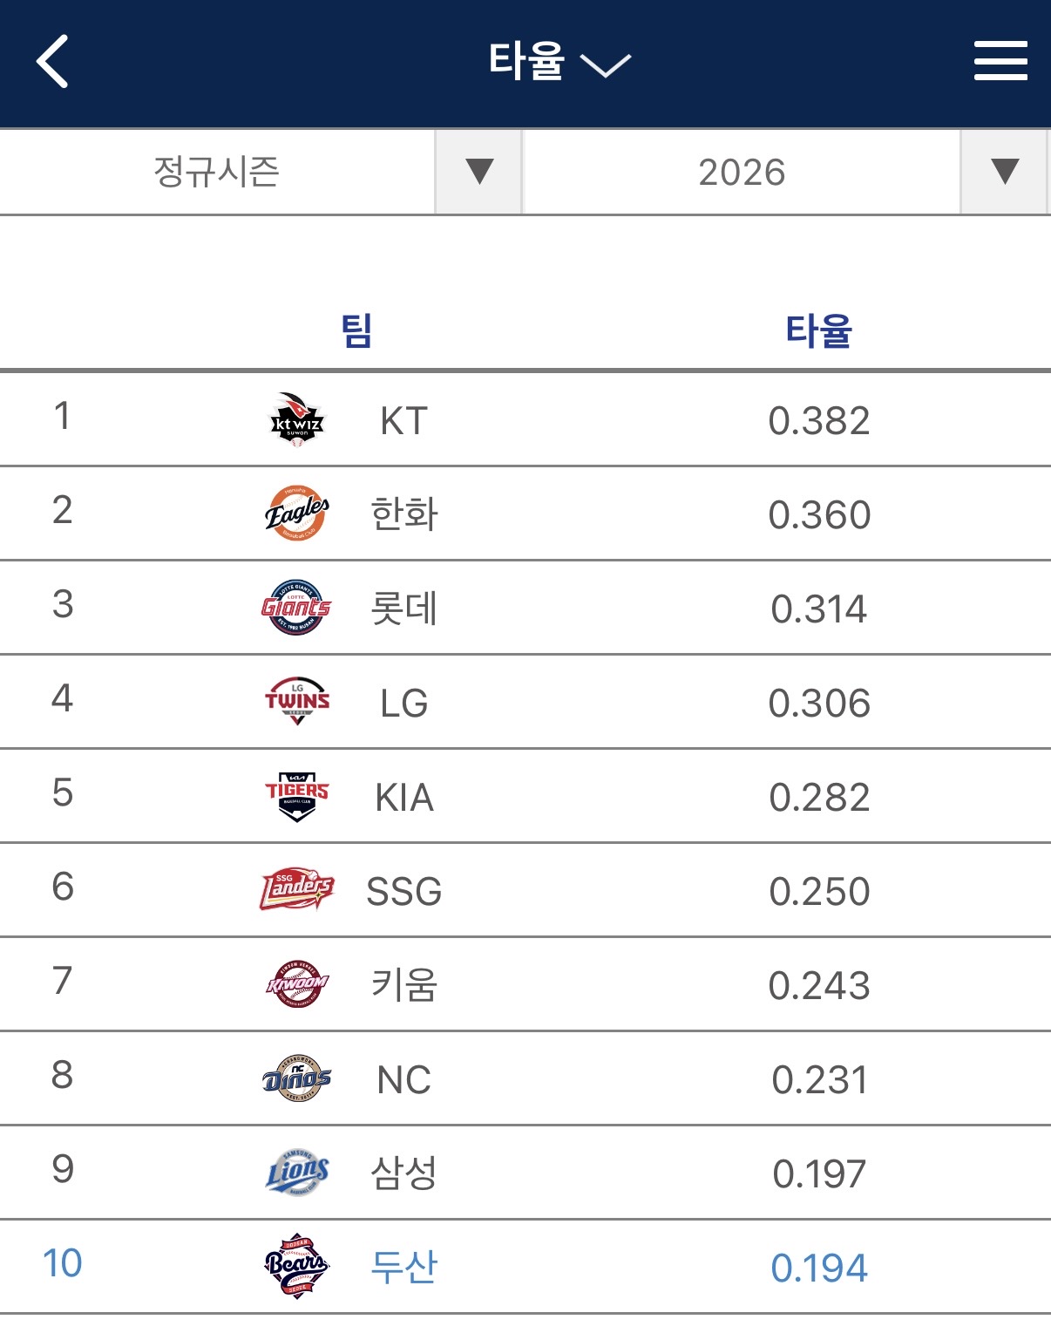Screen dimensions: 1051x1333
Task: Select the Samsung Lions logo
Action: point(296,1173)
